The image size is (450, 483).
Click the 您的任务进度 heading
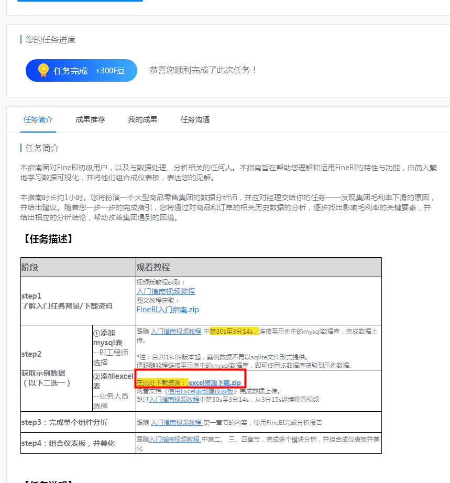(x=50, y=40)
